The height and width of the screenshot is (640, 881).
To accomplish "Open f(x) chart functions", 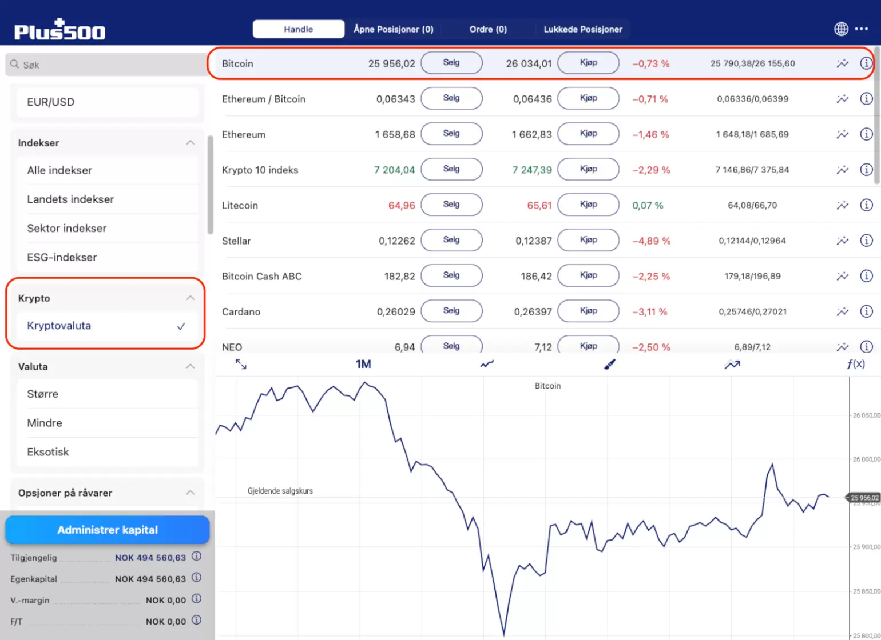I will coord(856,364).
